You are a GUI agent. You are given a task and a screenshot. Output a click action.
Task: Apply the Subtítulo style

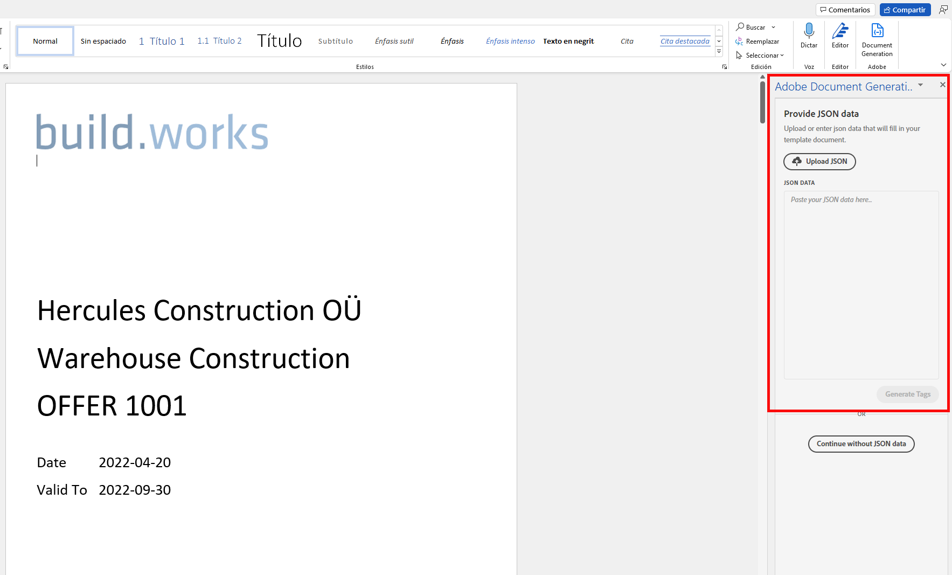click(336, 41)
